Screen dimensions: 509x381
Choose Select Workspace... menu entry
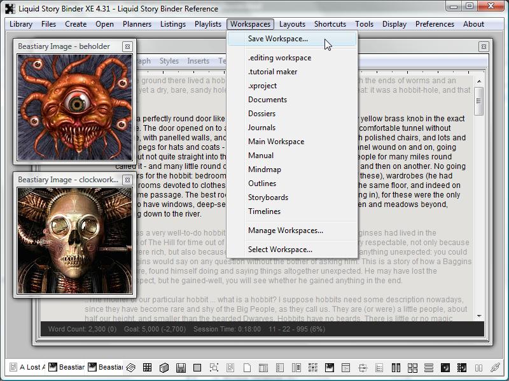click(x=280, y=250)
